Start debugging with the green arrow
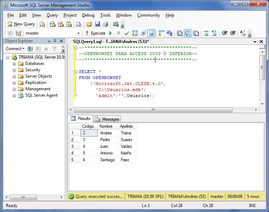 (110, 33)
